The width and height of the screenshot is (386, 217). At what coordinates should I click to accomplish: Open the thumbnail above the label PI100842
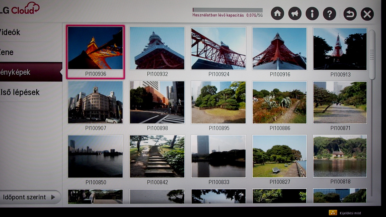(x=157, y=156)
